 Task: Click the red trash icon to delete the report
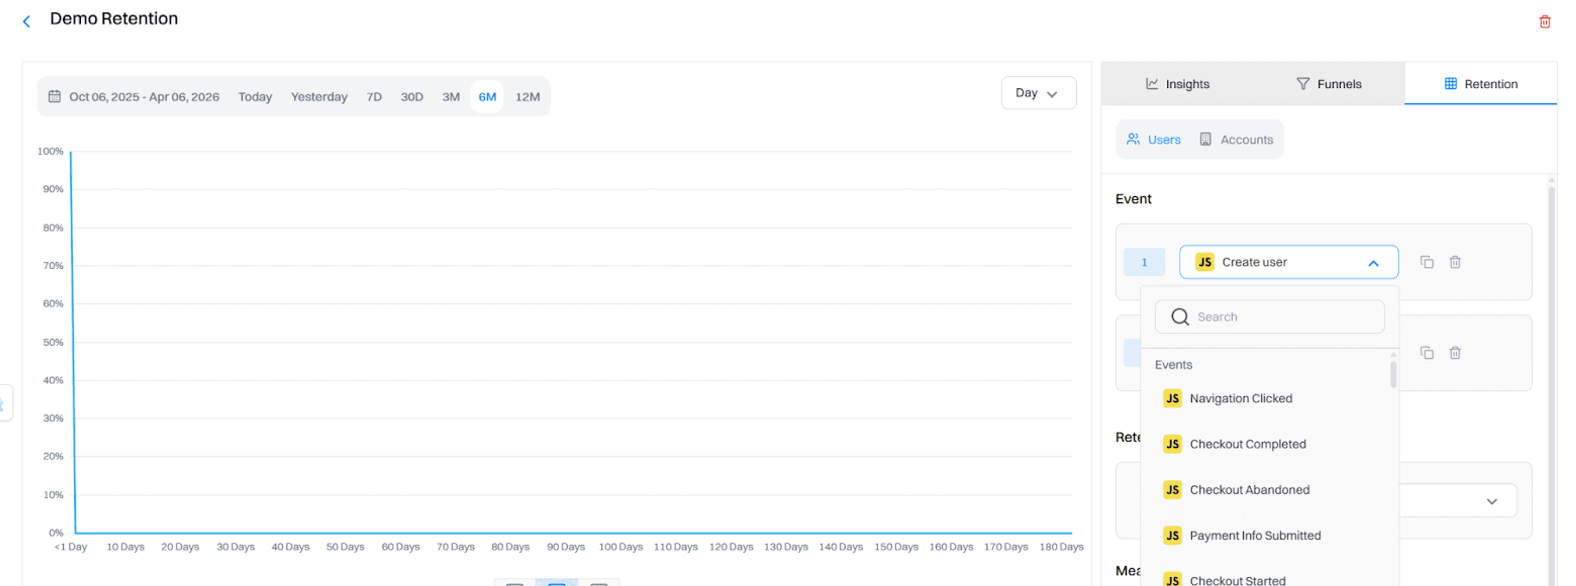1545,21
